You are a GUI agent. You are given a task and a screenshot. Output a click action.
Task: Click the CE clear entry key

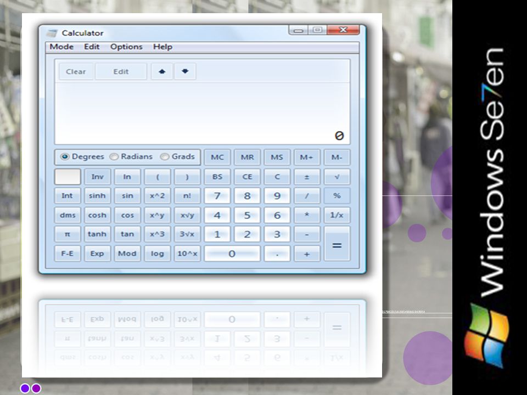point(247,177)
